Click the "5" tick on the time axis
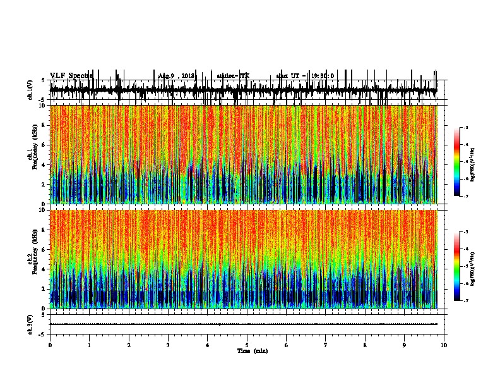The width and height of the screenshot is (500, 387). click(247, 345)
